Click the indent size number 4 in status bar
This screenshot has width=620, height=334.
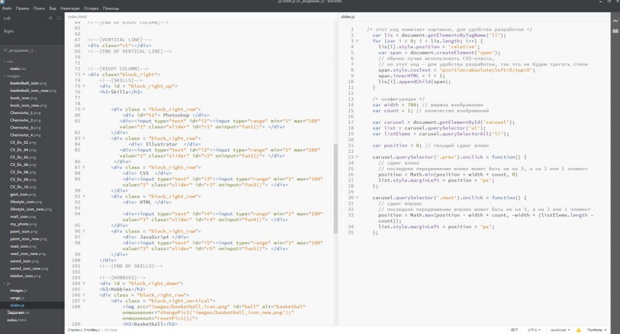605,330
